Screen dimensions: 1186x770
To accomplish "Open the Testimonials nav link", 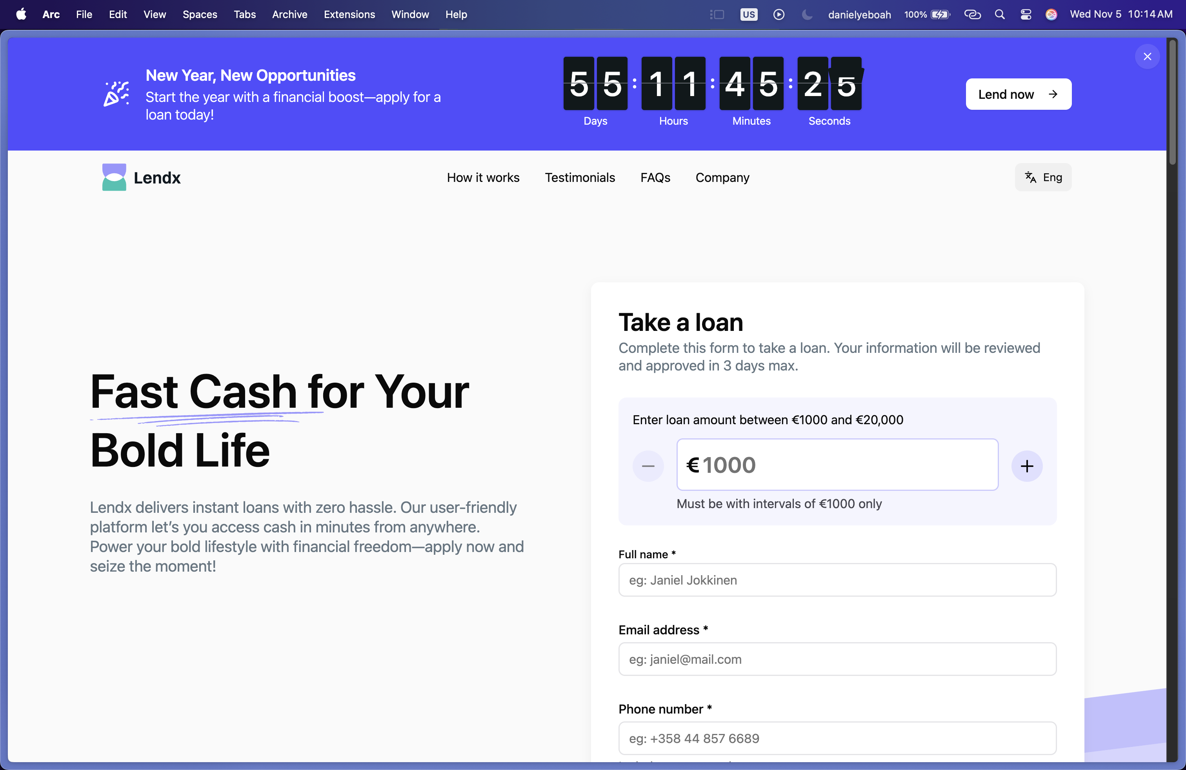I will point(580,177).
